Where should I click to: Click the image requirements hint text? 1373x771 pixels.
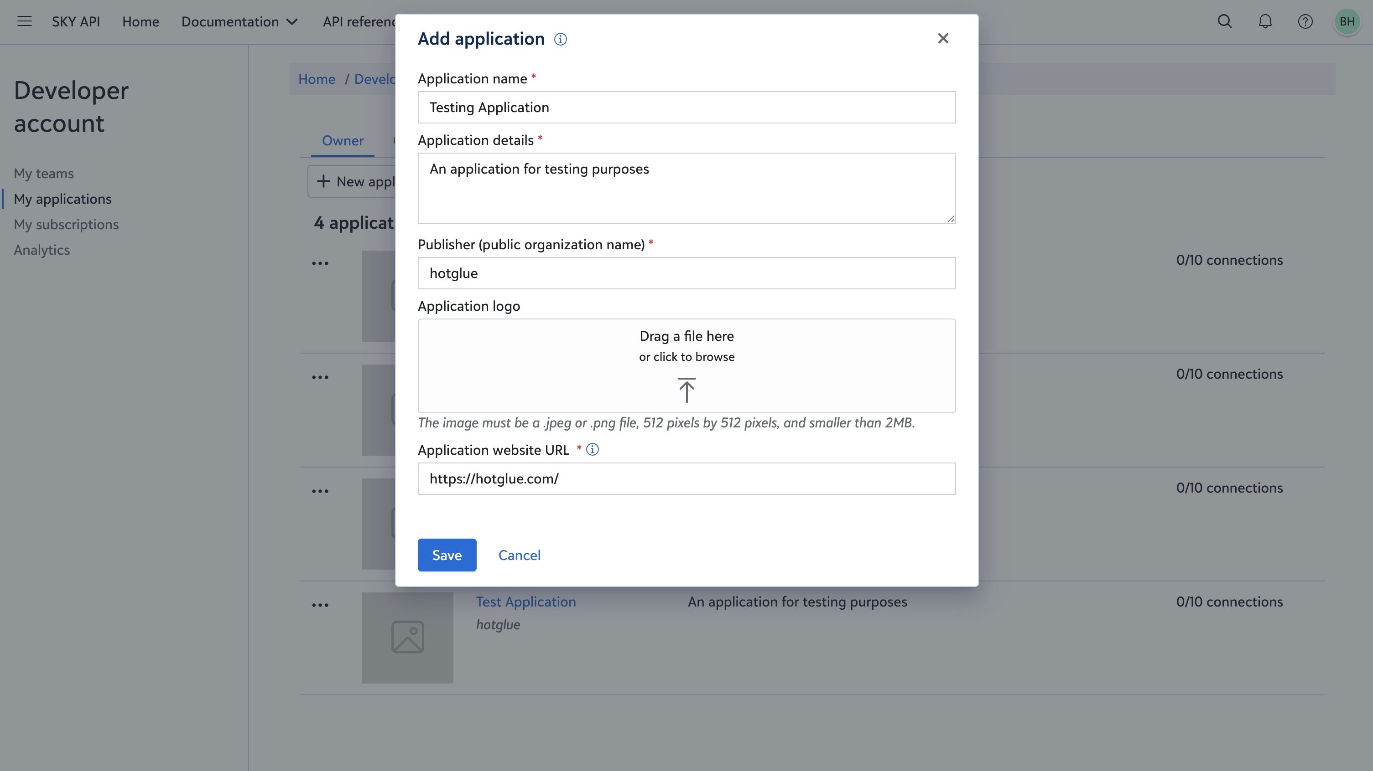click(x=666, y=423)
